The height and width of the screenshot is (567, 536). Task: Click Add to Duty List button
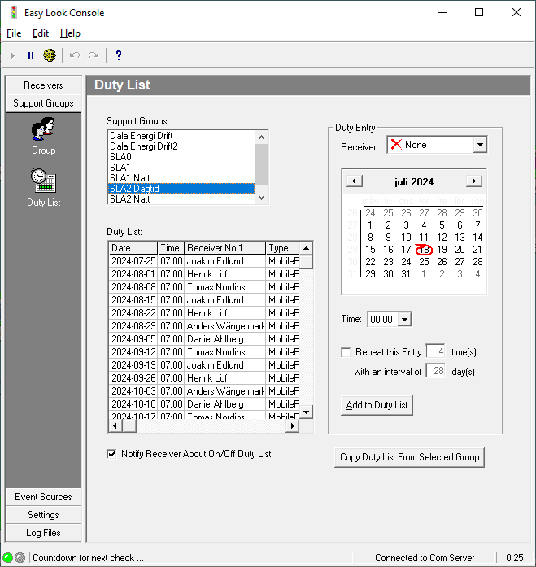click(377, 405)
